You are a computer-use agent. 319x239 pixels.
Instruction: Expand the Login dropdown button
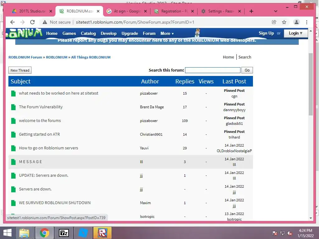(x=296, y=33)
